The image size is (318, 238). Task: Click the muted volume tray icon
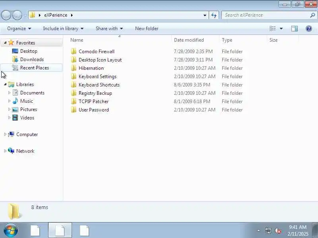coord(277,231)
